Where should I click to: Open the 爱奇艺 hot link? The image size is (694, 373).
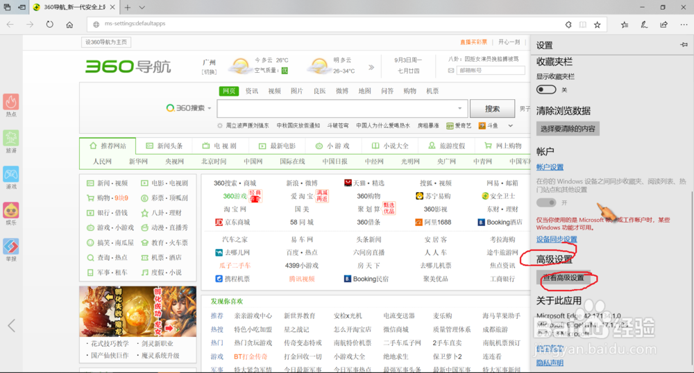tap(459, 125)
